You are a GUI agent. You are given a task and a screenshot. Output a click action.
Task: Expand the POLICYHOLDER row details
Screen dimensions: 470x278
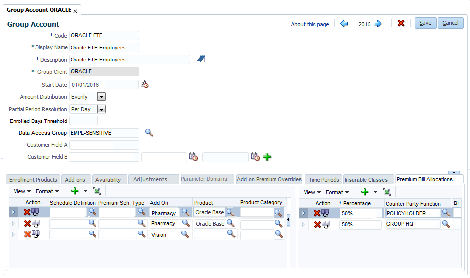click(303, 213)
